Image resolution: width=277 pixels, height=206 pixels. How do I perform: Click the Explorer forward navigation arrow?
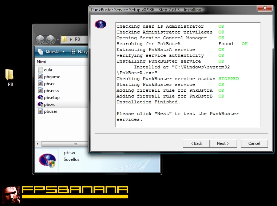(51, 39)
